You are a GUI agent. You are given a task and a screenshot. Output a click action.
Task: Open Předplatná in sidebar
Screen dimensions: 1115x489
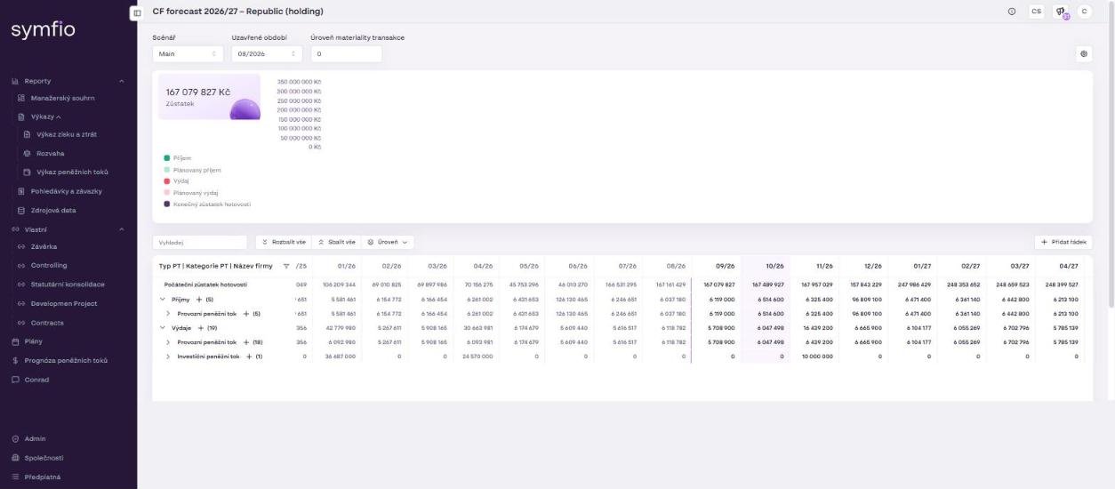[x=43, y=477]
